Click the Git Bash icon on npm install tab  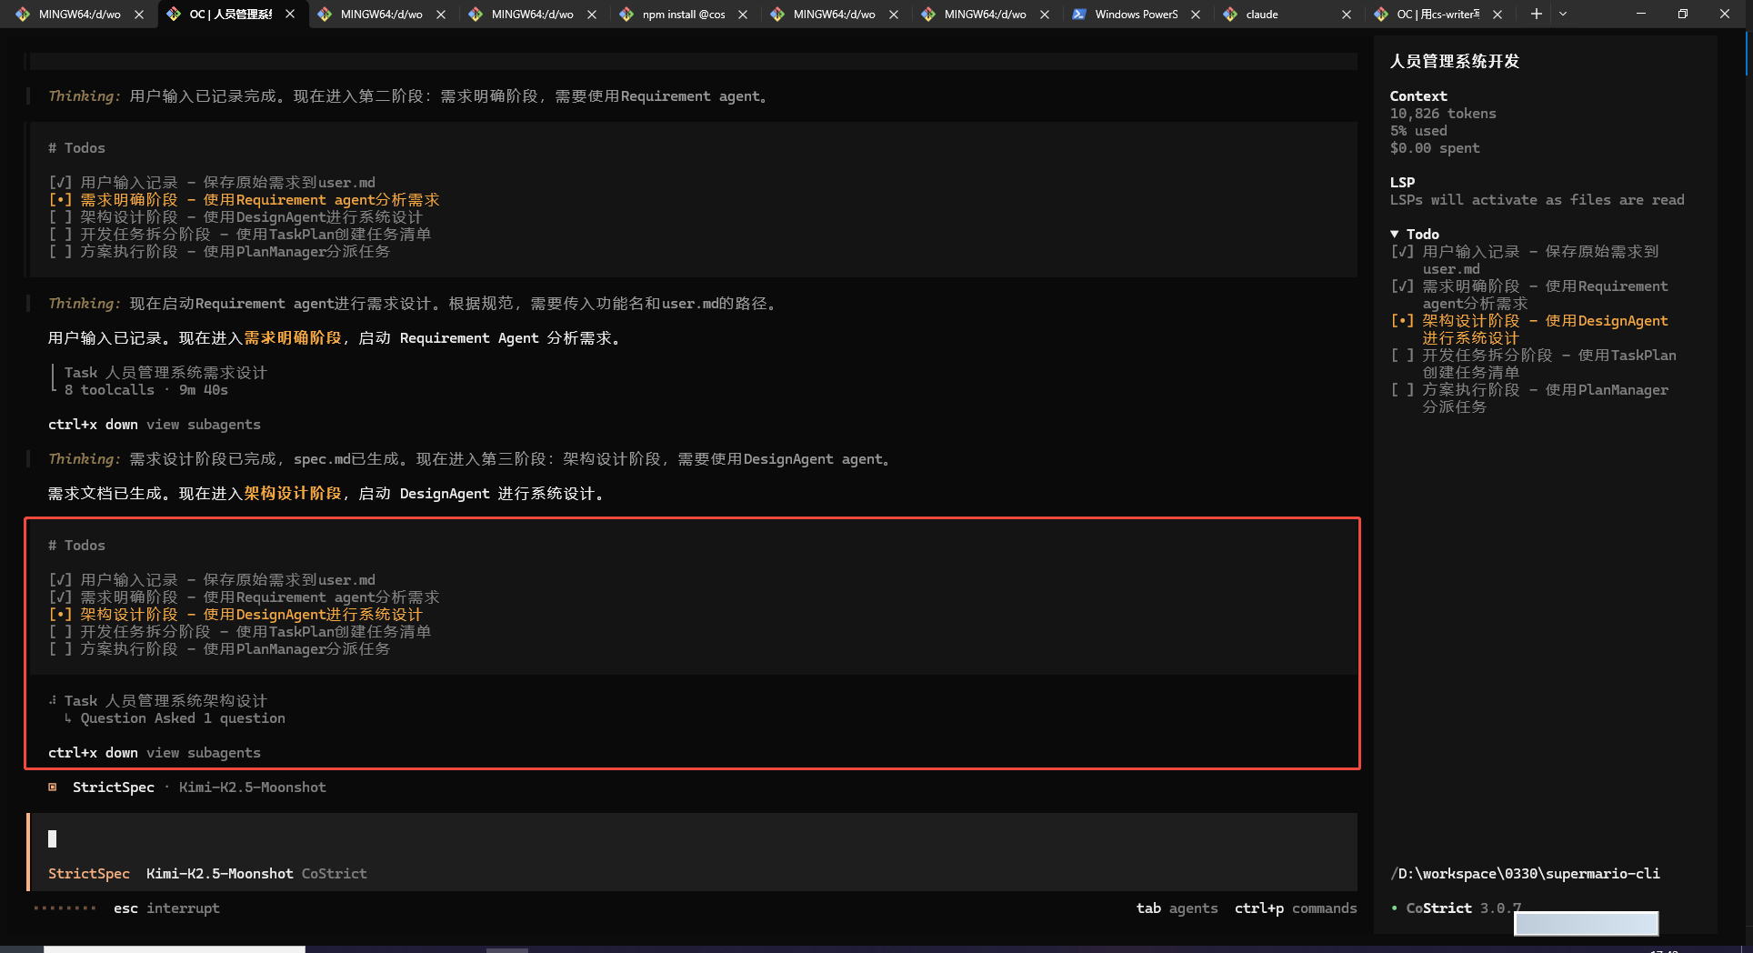[x=626, y=15]
